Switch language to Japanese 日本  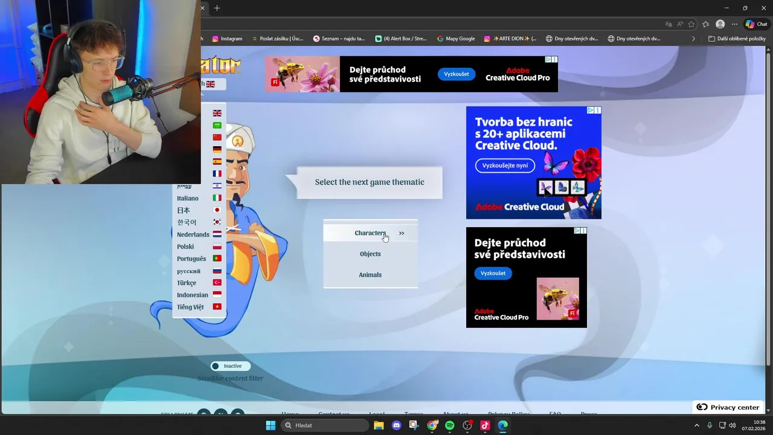[199, 210]
